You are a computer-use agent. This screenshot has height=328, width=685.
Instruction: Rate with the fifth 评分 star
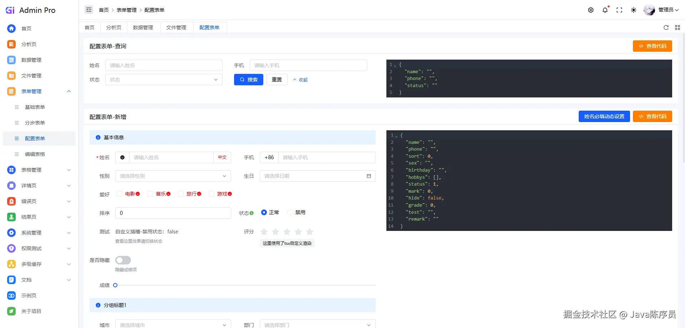coord(310,232)
